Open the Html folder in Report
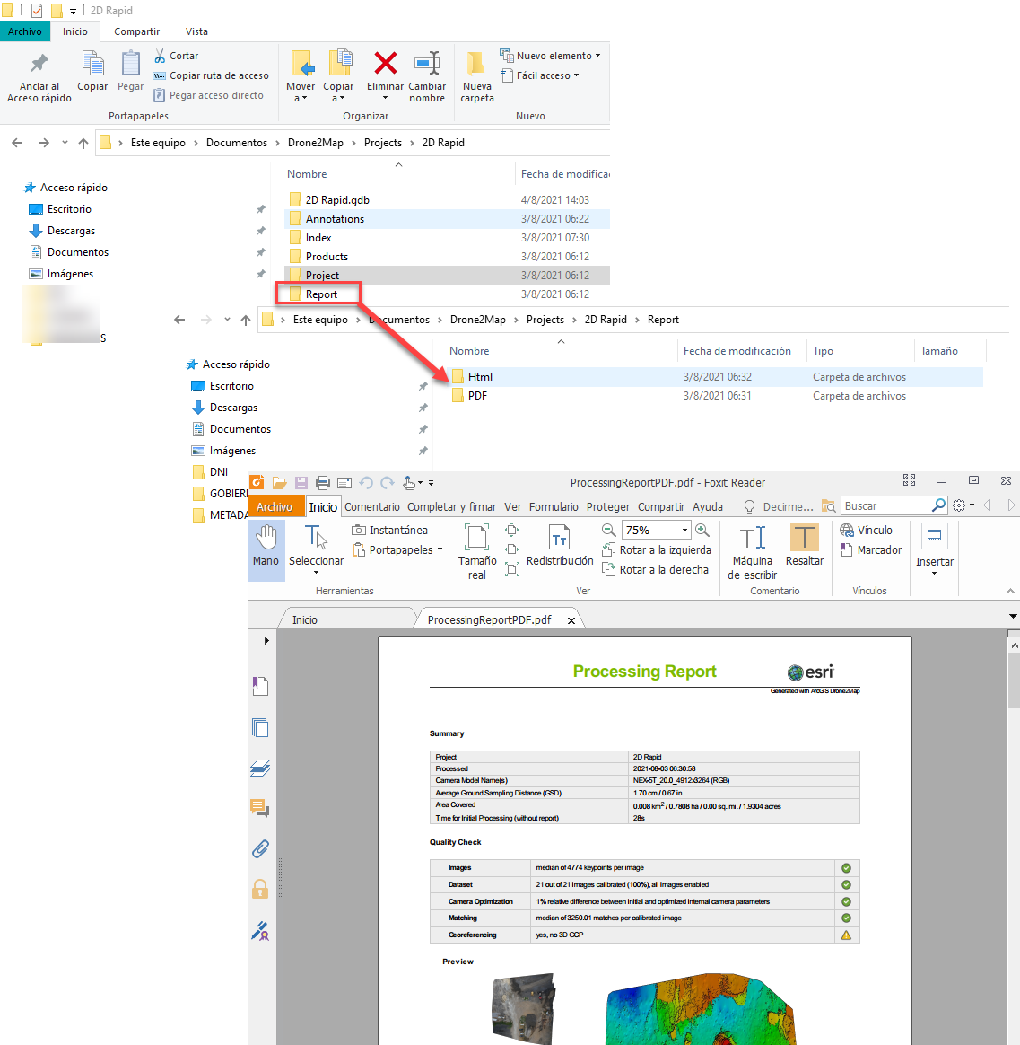The height and width of the screenshot is (1045, 1020). point(479,376)
